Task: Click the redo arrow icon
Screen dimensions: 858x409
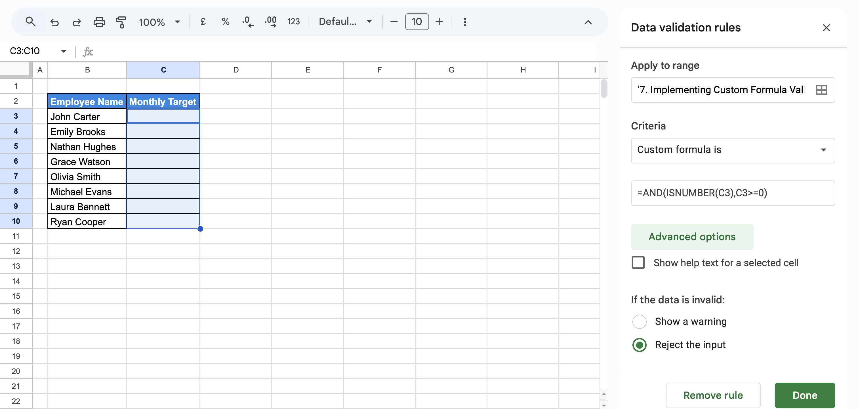Action: [x=77, y=22]
